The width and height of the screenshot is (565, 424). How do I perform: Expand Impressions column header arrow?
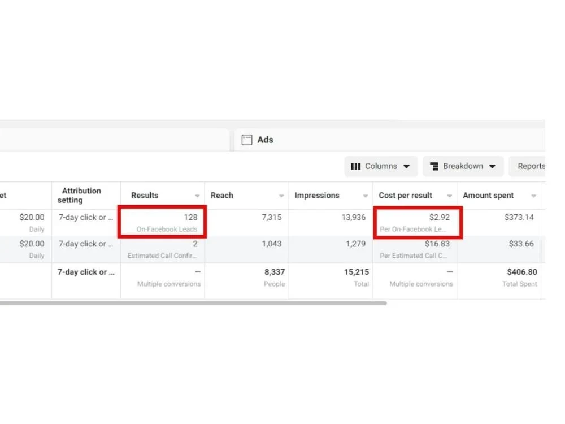366,196
